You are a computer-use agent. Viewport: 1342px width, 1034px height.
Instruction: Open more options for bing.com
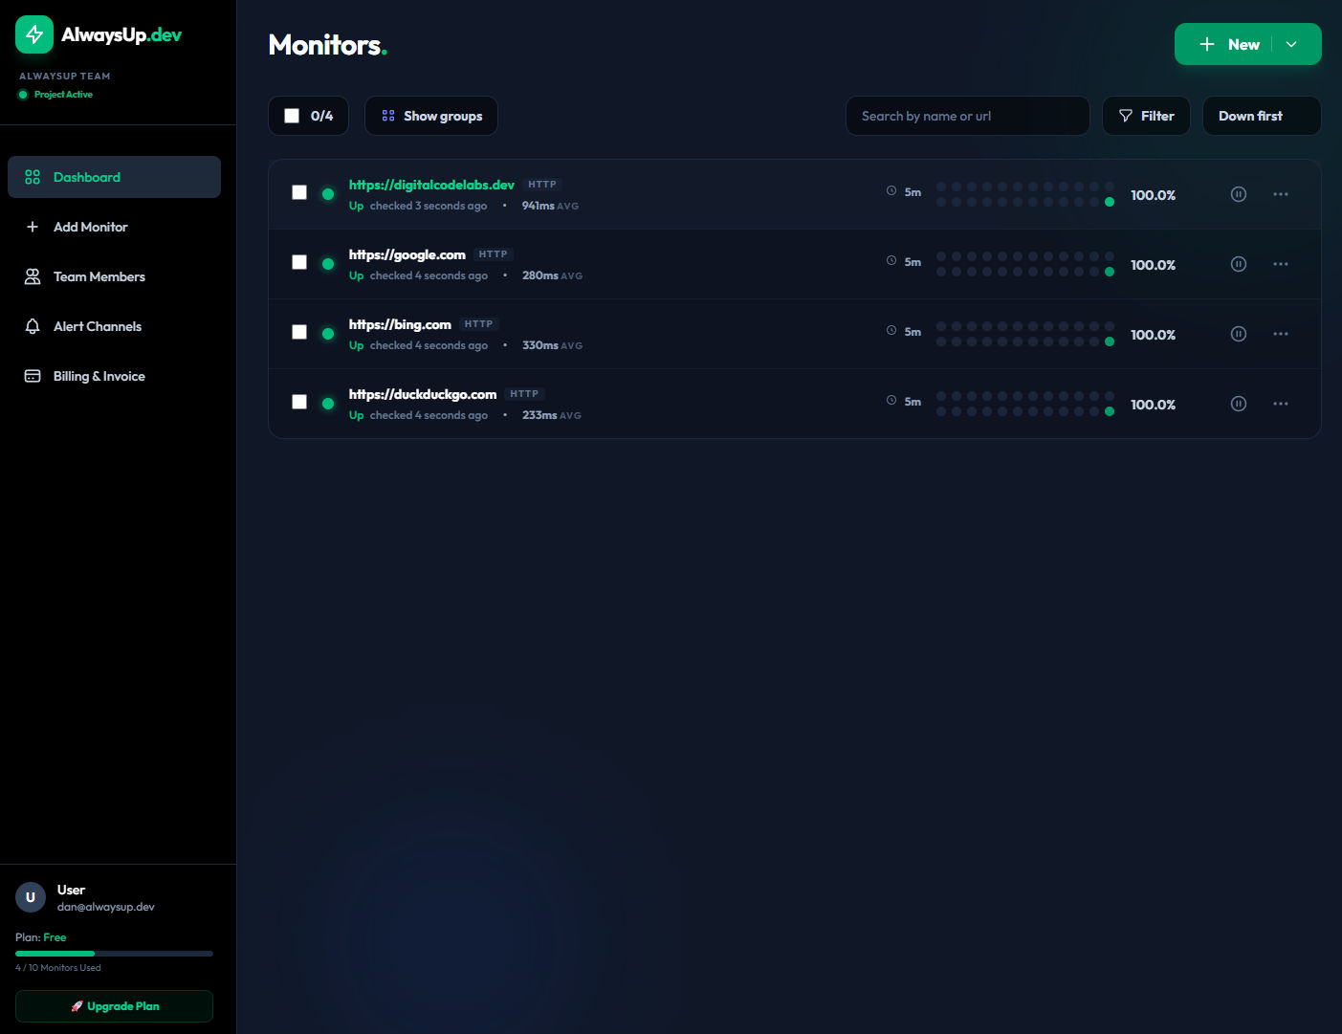tap(1281, 334)
